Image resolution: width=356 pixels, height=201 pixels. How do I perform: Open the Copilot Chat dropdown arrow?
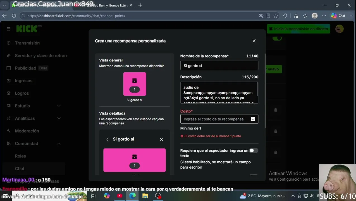click(x=351, y=16)
